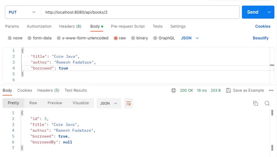The width and height of the screenshot is (277, 157).
Task: Open the response Headers (5) tab
Action: click(48, 90)
